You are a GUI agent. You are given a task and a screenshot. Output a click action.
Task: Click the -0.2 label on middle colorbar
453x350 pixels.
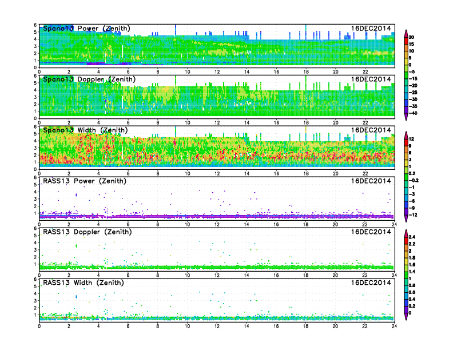[x=414, y=180]
